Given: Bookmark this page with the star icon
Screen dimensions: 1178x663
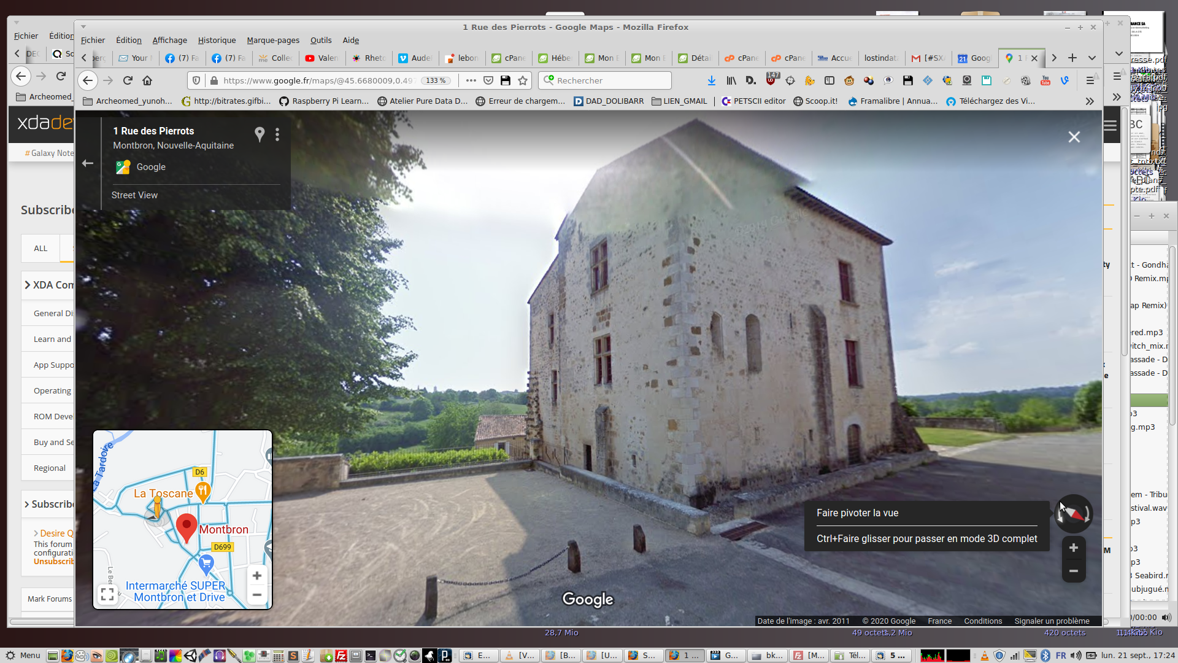Looking at the screenshot, I should 523,80.
